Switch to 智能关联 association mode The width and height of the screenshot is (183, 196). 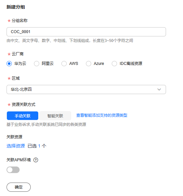(55, 116)
